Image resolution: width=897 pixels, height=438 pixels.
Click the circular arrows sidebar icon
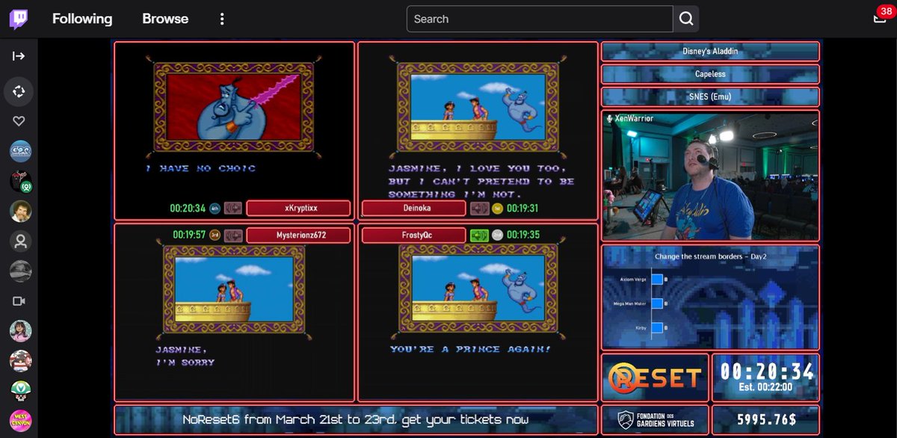(x=19, y=91)
